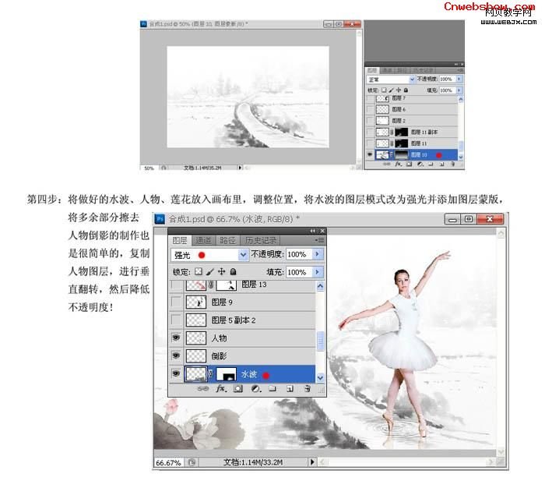This screenshot has height=488, width=545.
Task: Show the 图层 13 layer
Action: coord(176,285)
